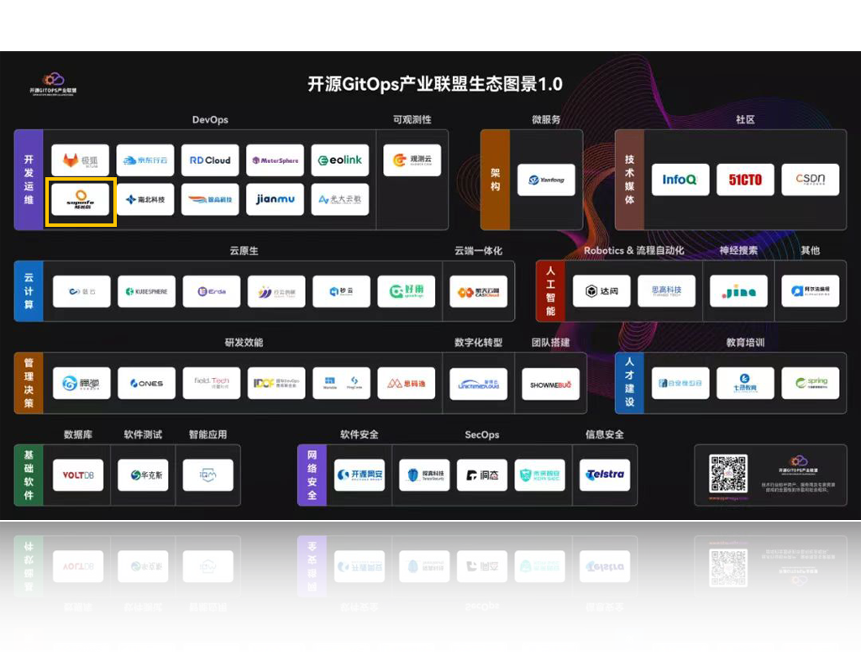Viewport: 861px width, 672px height.
Task: Click the InfoQ logo card
Action: click(680, 180)
